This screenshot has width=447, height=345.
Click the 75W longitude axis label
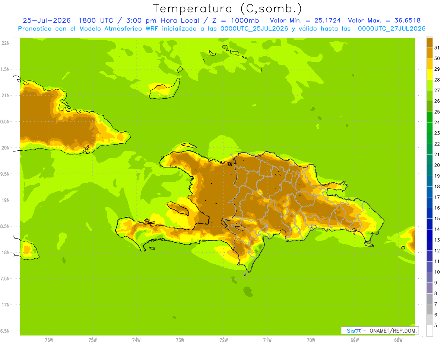(x=92, y=340)
